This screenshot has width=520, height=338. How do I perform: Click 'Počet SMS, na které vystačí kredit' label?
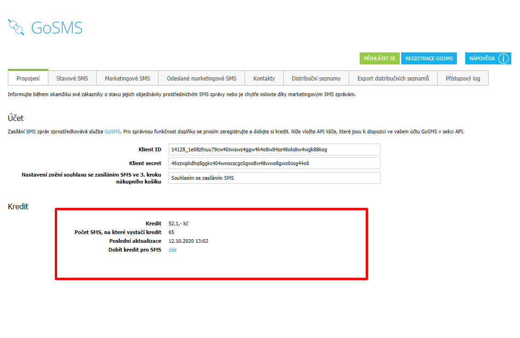coord(118,232)
